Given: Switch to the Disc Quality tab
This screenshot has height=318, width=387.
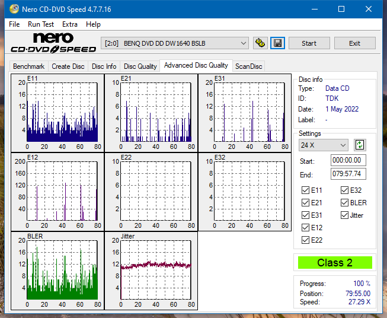Looking at the screenshot, I should click(x=140, y=66).
